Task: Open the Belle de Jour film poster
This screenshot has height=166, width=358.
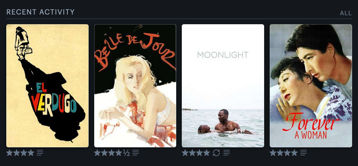Action: 135,86
